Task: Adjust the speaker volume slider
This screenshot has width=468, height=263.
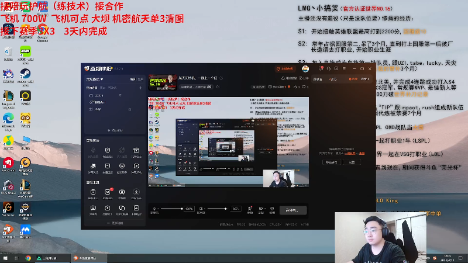Action: (x=216, y=209)
